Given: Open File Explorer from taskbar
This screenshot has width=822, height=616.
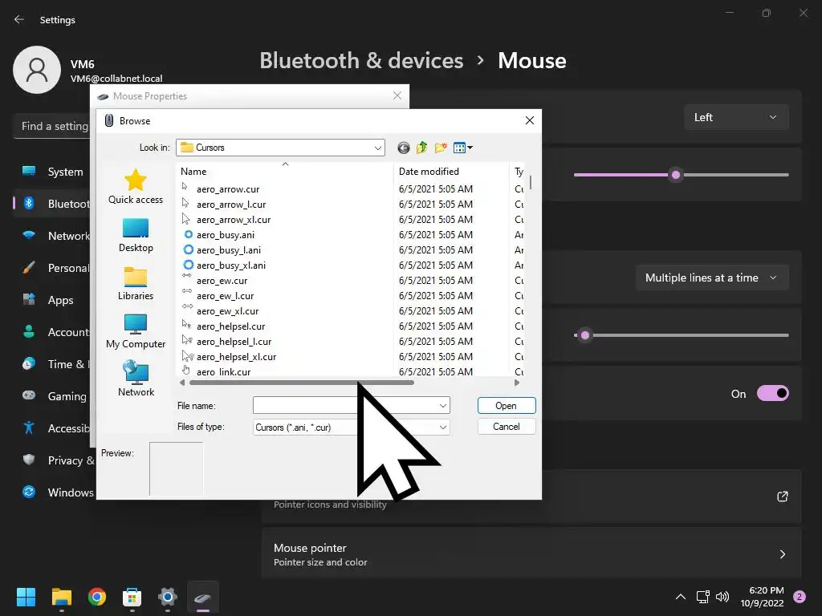Looking at the screenshot, I should [61, 597].
